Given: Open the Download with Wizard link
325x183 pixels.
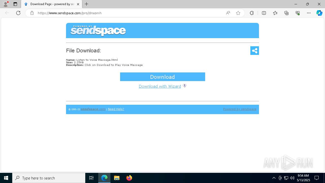Looking at the screenshot, I should [x=160, y=86].
